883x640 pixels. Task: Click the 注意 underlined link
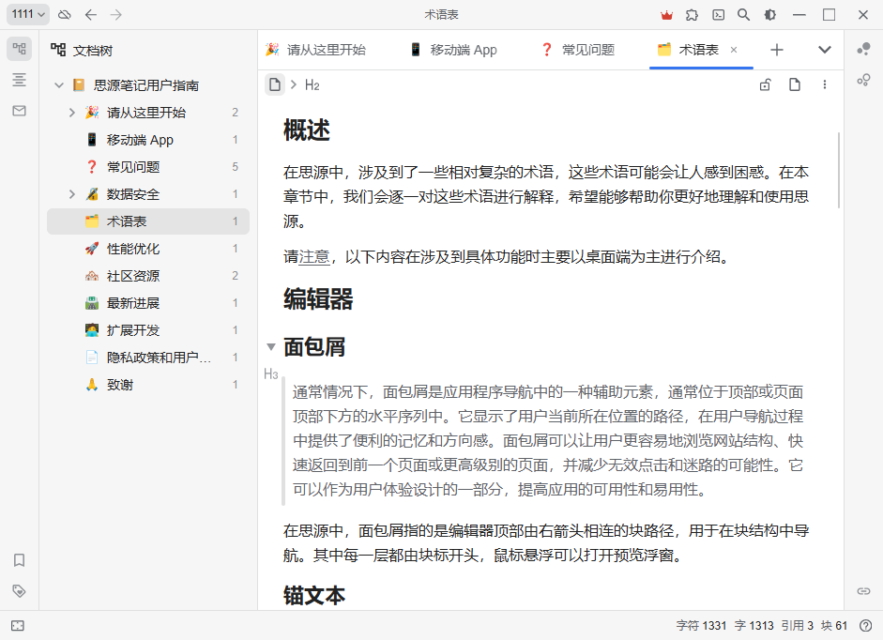[x=313, y=257]
